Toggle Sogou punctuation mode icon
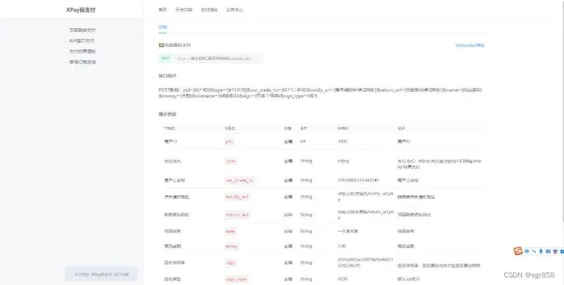Screen dimensions: 564x285 [534, 251]
